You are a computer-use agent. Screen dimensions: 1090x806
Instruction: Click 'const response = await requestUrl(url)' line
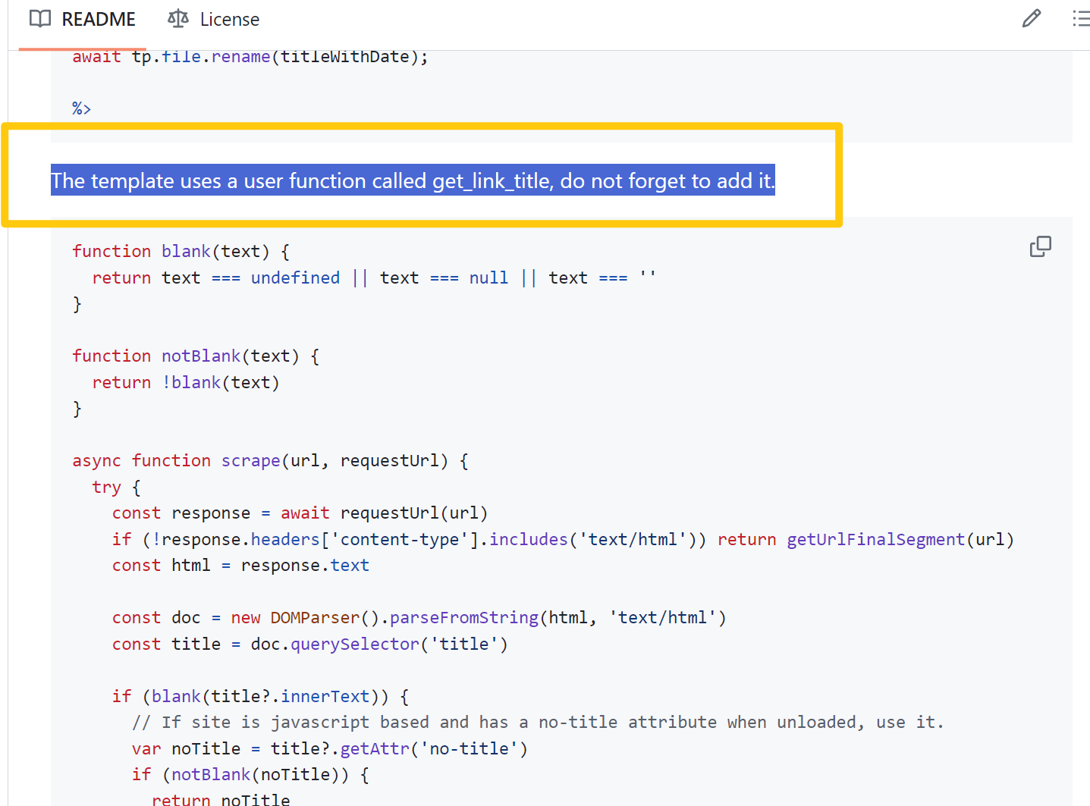click(300, 513)
